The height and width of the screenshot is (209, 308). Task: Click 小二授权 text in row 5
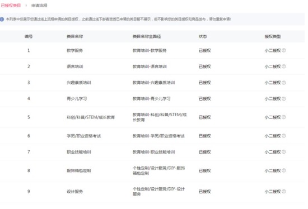(273, 117)
